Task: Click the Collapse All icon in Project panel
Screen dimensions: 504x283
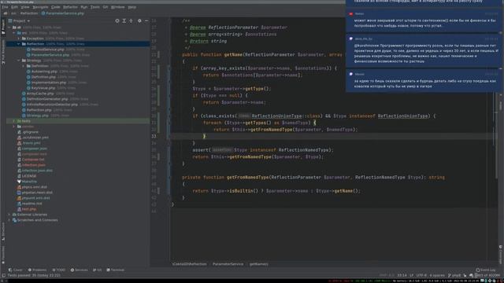Action: (131, 21)
